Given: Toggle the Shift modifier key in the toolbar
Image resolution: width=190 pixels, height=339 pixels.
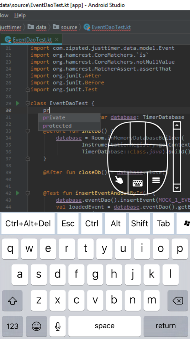Looking at the screenshot, I should coord(139,223).
